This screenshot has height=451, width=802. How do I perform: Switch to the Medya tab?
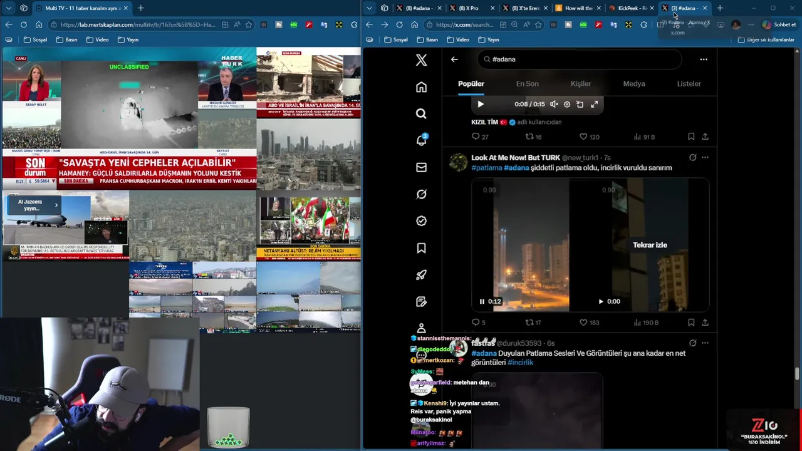634,83
